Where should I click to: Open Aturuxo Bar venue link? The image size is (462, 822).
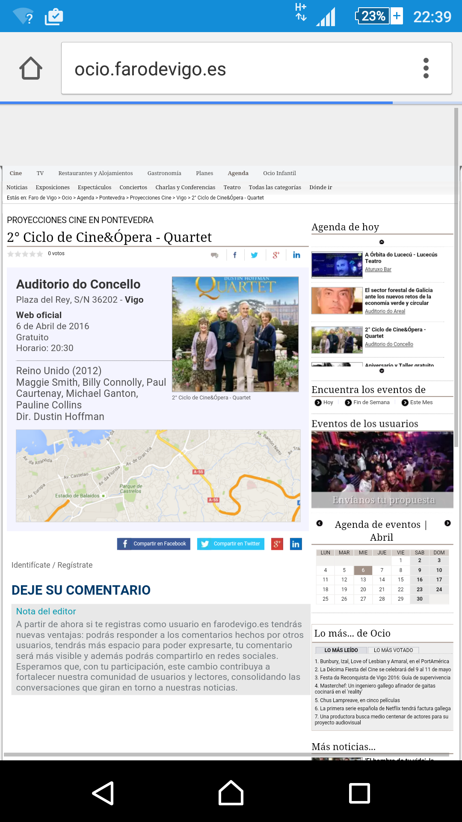coord(378,269)
